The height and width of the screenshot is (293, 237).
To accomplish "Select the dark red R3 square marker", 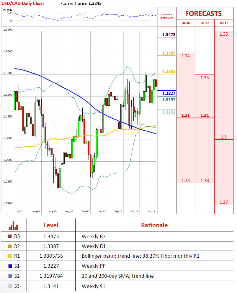I will point(10,236).
